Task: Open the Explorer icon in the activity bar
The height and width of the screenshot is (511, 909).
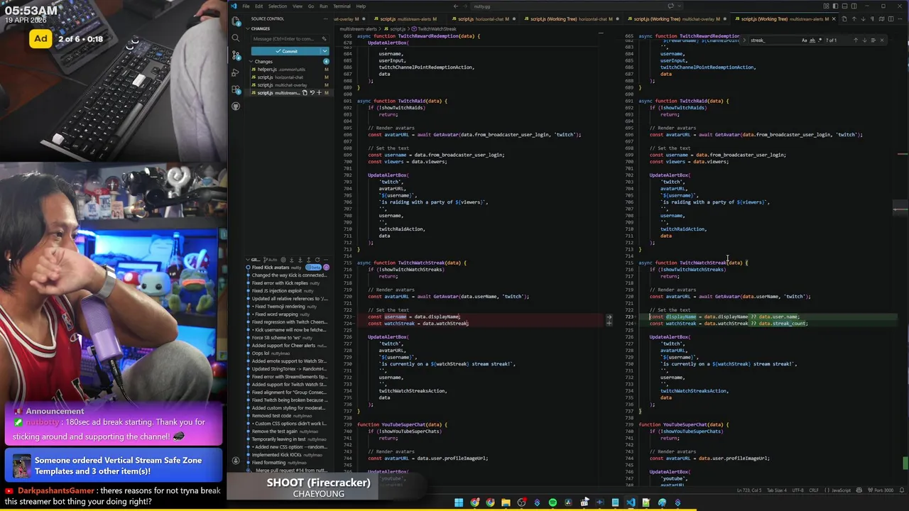Action: 236,21
